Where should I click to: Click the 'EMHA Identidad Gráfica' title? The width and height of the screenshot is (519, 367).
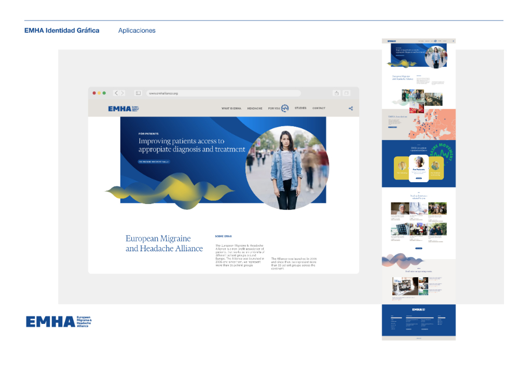point(62,31)
